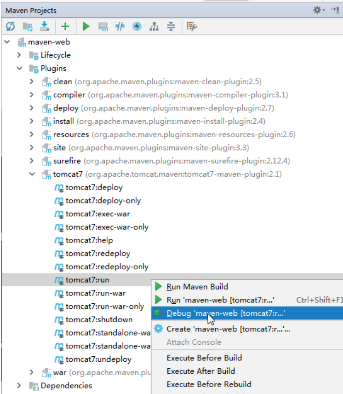Select the tomcat7:run-war-only goal
Image resolution: width=343 pixels, height=394 pixels.
(105, 306)
